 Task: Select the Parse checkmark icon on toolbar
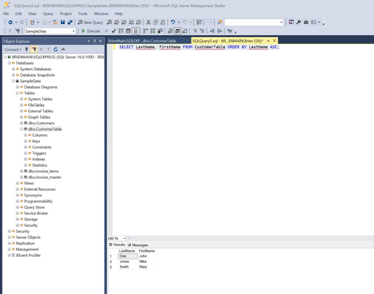click(x=114, y=31)
